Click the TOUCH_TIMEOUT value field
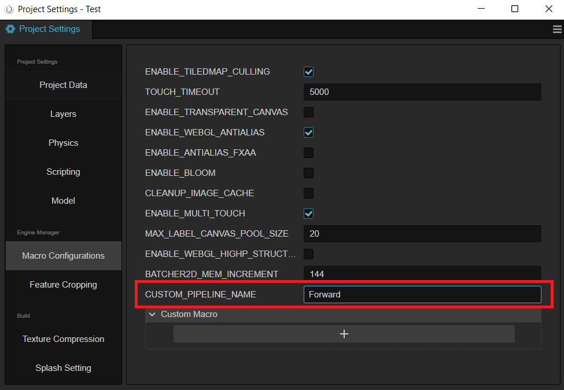 422,91
